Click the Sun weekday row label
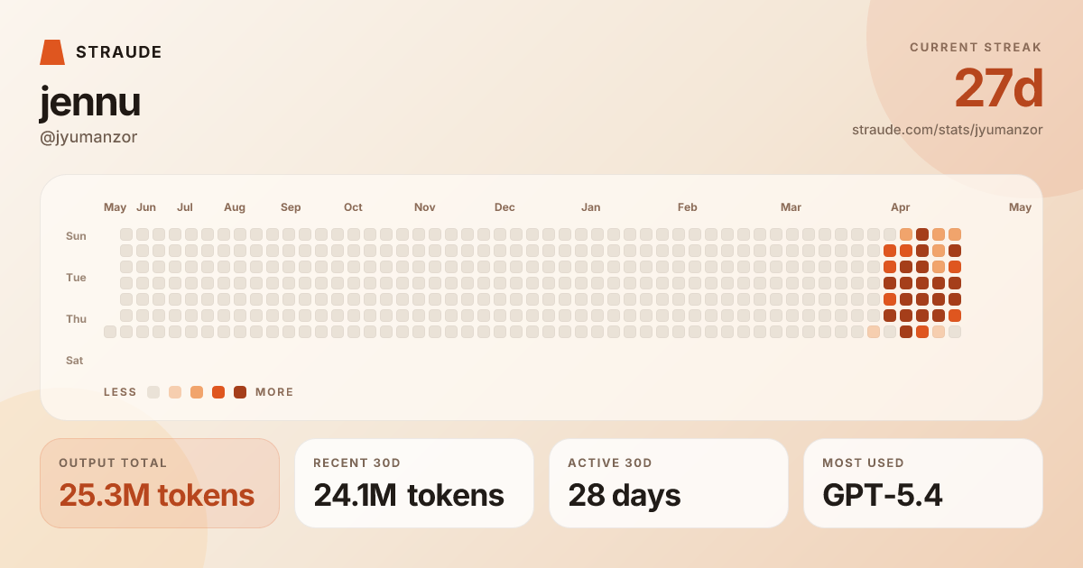 (76, 236)
